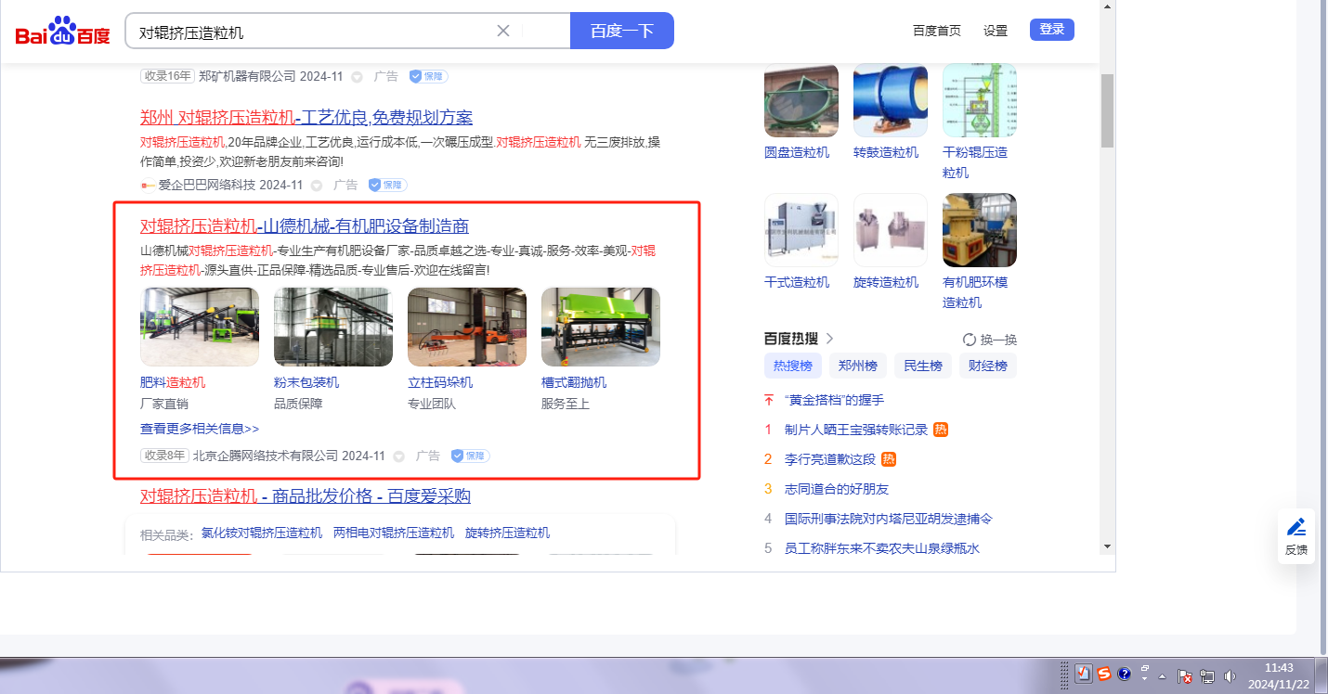Image resolution: width=1328 pixels, height=694 pixels.
Task: Open 对辊挤压造粒机-山德机械 result title
Action: pos(305,226)
